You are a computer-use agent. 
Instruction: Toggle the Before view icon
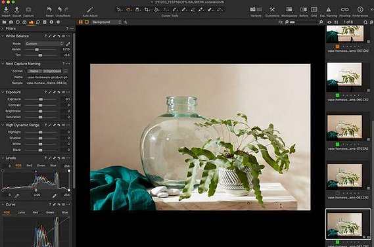click(x=304, y=10)
